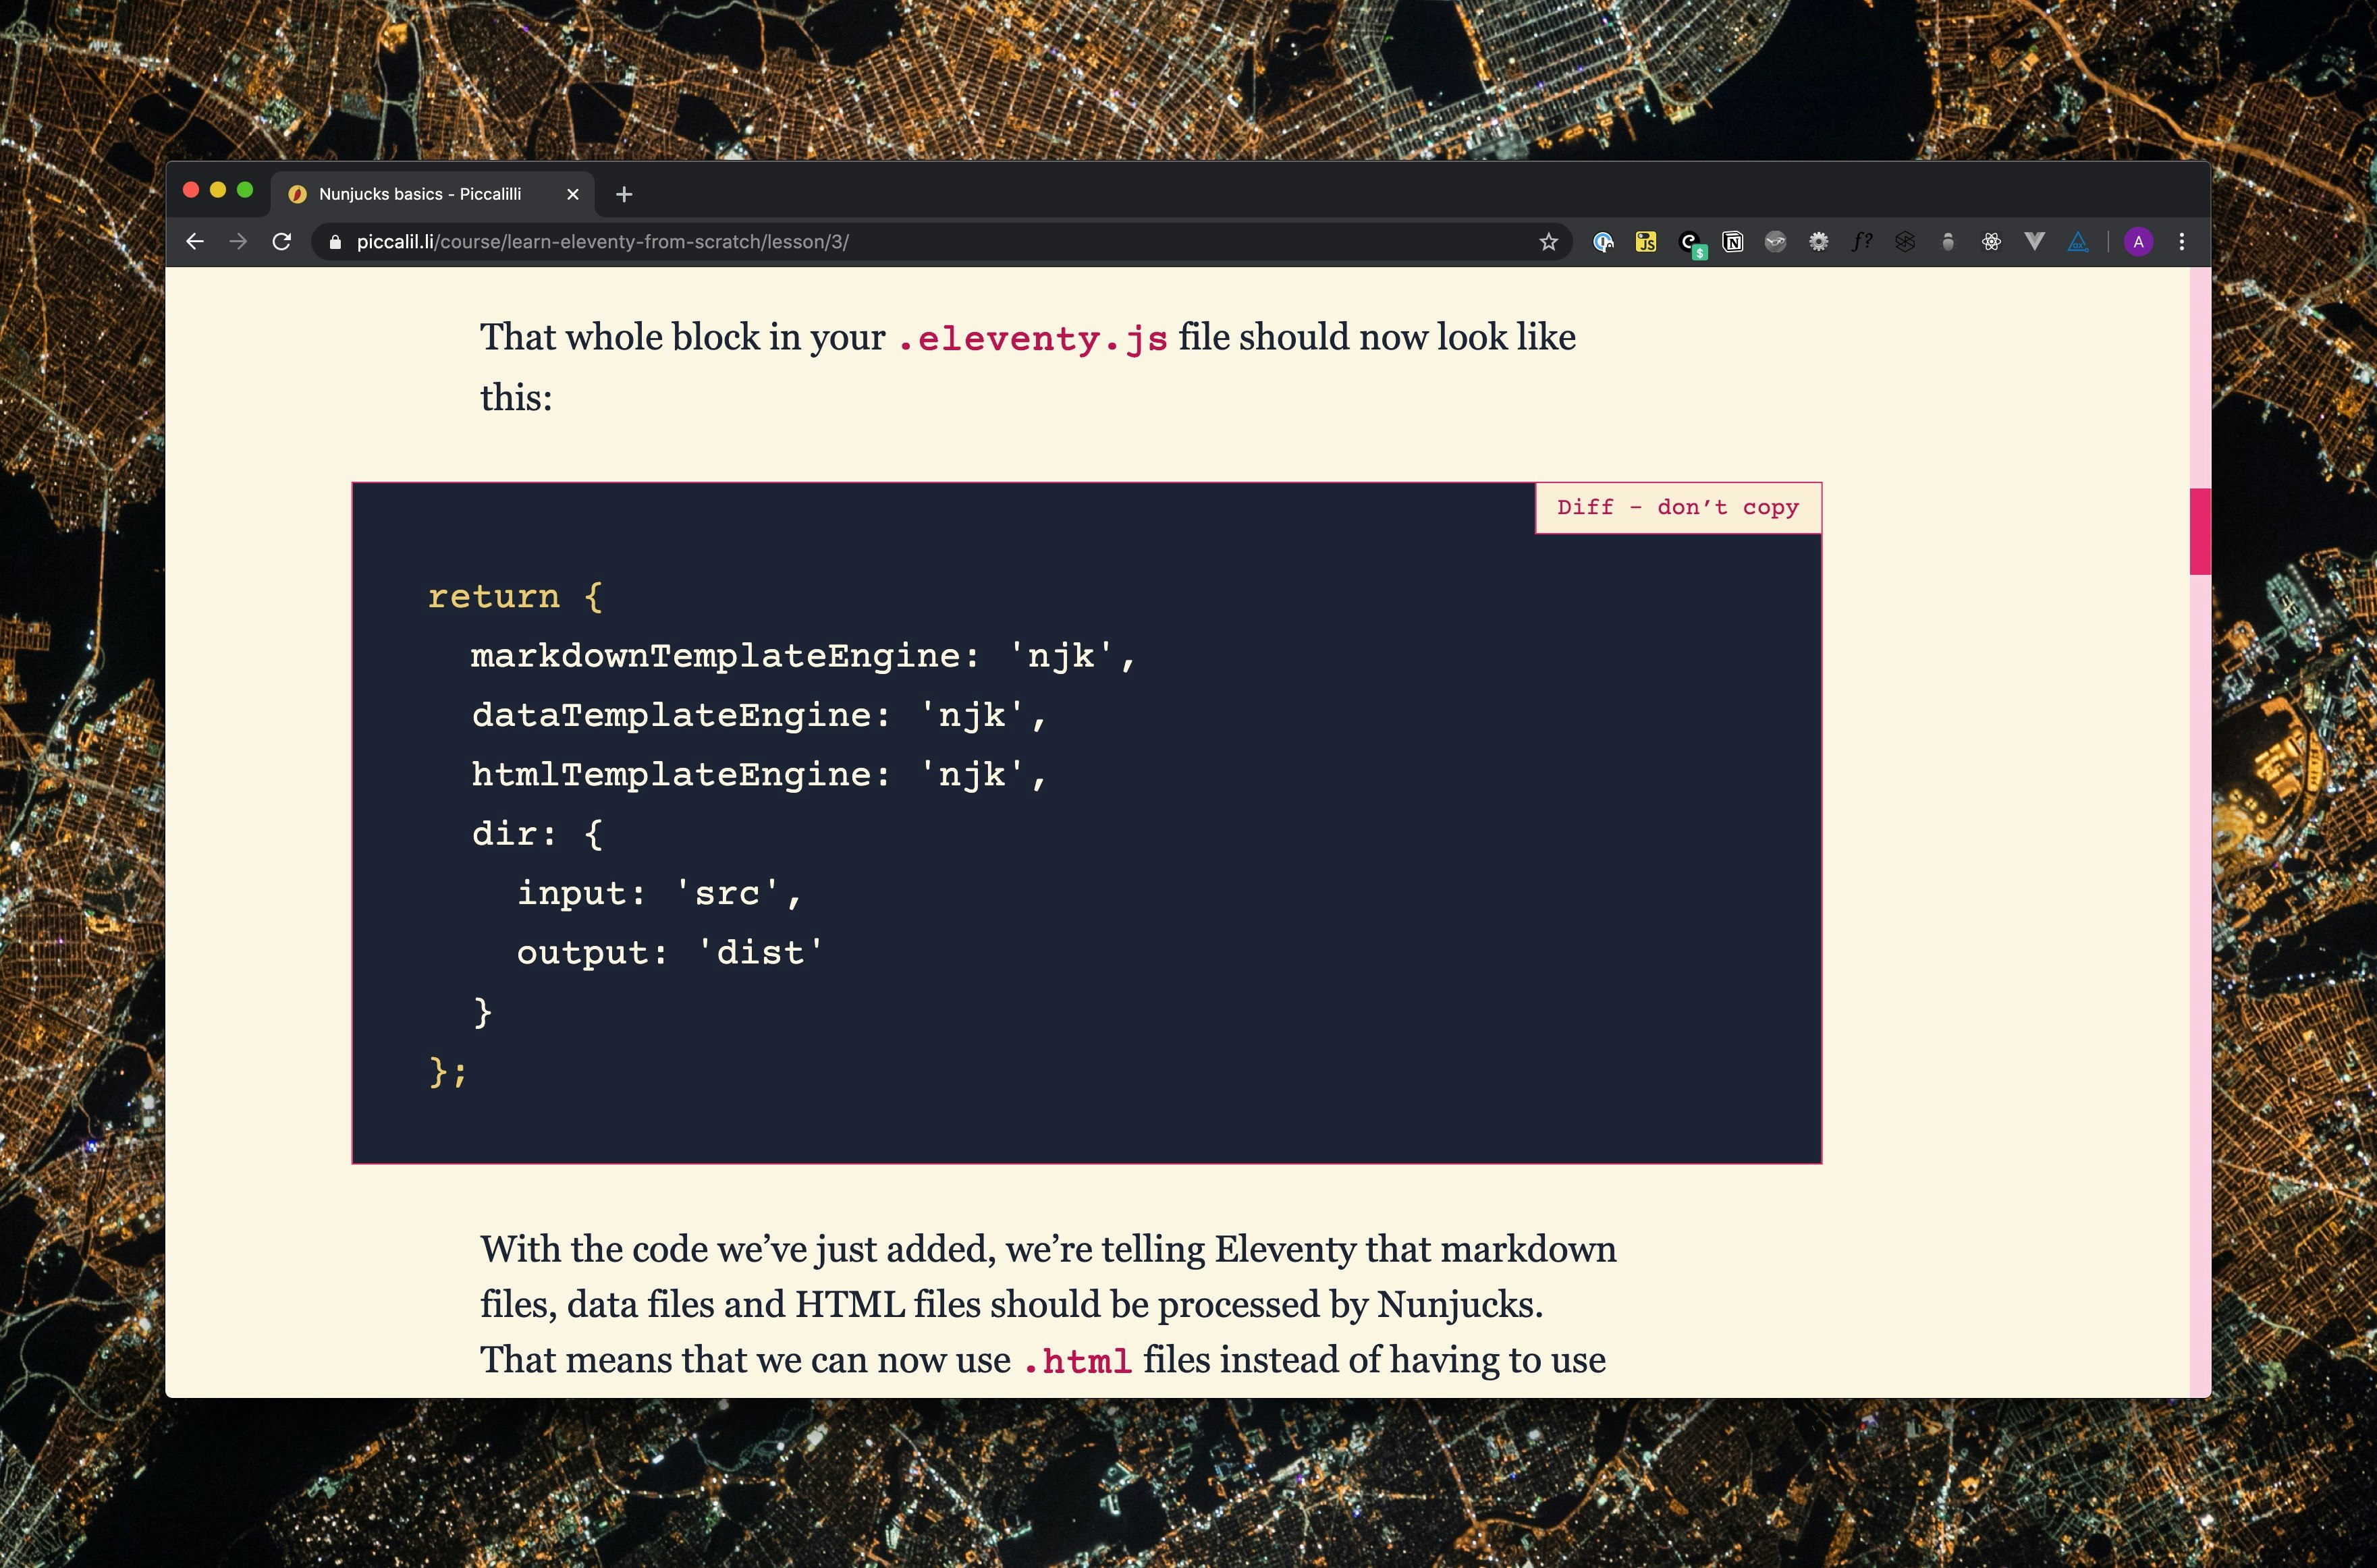Image resolution: width=2377 pixels, height=1568 pixels.
Task: Open the Chrome three-dot menu
Action: click(x=2183, y=241)
